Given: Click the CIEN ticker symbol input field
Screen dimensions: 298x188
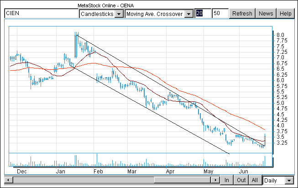Looking at the screenshot, I should (41, 13).
